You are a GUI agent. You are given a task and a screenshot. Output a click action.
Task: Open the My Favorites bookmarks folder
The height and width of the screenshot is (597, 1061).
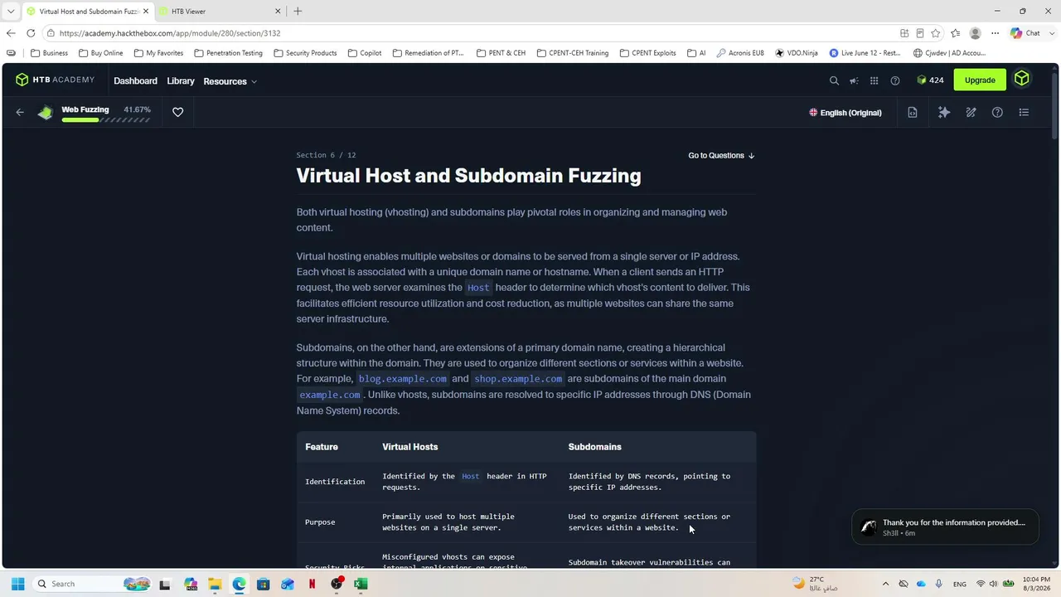[x=158, y=53]
